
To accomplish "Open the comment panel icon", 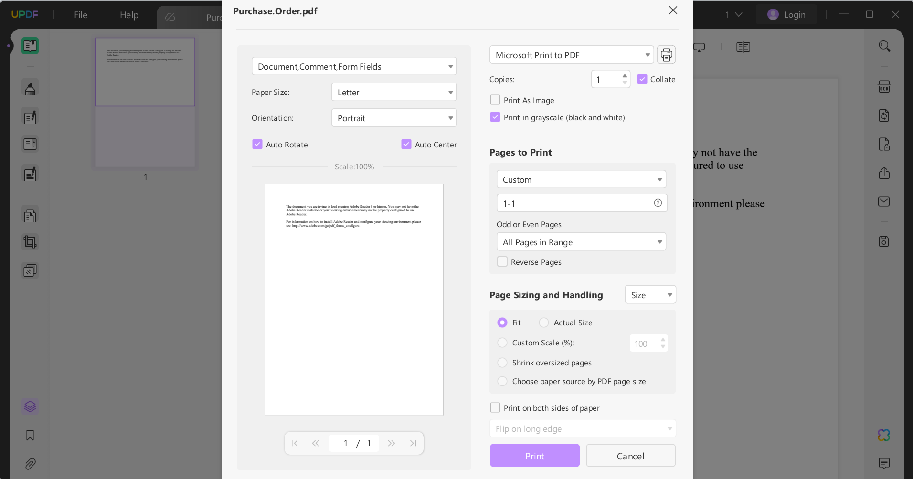I will click(x=884, y=463).
